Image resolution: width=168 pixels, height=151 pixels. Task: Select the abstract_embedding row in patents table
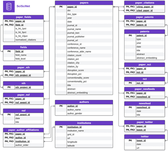147,58
